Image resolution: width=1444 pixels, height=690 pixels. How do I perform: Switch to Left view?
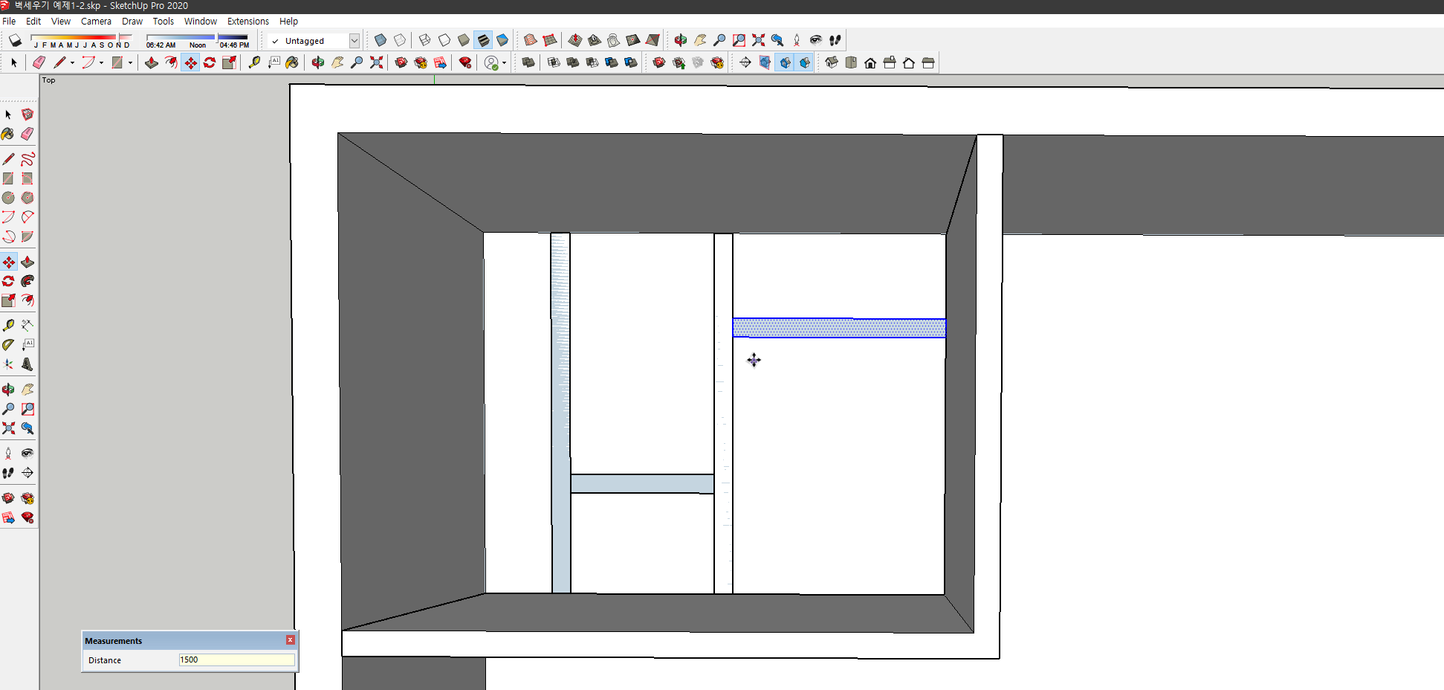coord(928,62)
